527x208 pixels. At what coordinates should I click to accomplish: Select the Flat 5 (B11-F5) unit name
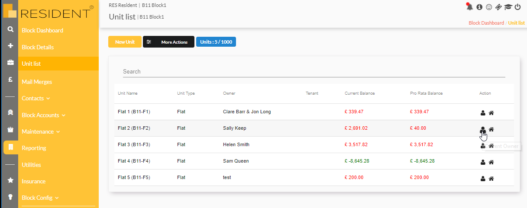click(x=134, y=177)
